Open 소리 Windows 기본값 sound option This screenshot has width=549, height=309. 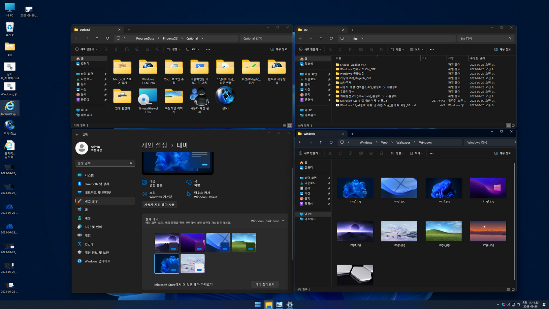tap(157, 195)
